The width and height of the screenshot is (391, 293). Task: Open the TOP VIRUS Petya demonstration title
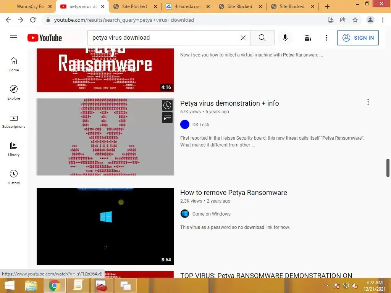266,275
